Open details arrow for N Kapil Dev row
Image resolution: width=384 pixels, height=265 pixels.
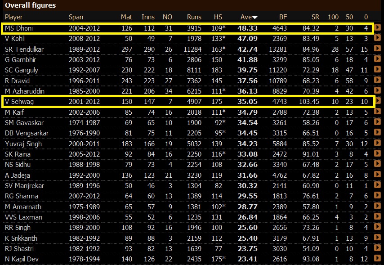377,258
